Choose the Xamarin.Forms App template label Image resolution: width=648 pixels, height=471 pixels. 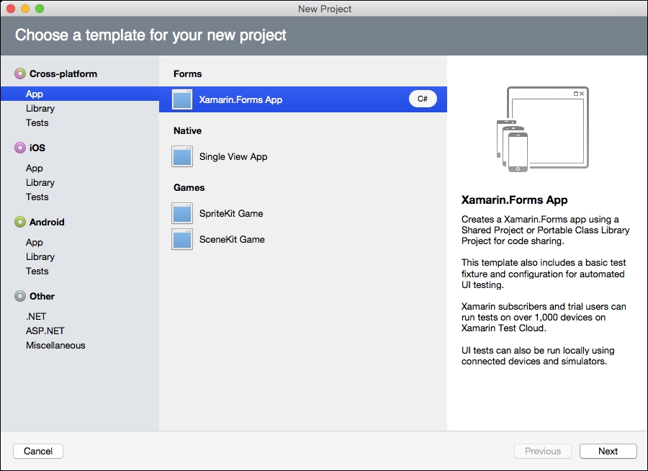point(240,99)
